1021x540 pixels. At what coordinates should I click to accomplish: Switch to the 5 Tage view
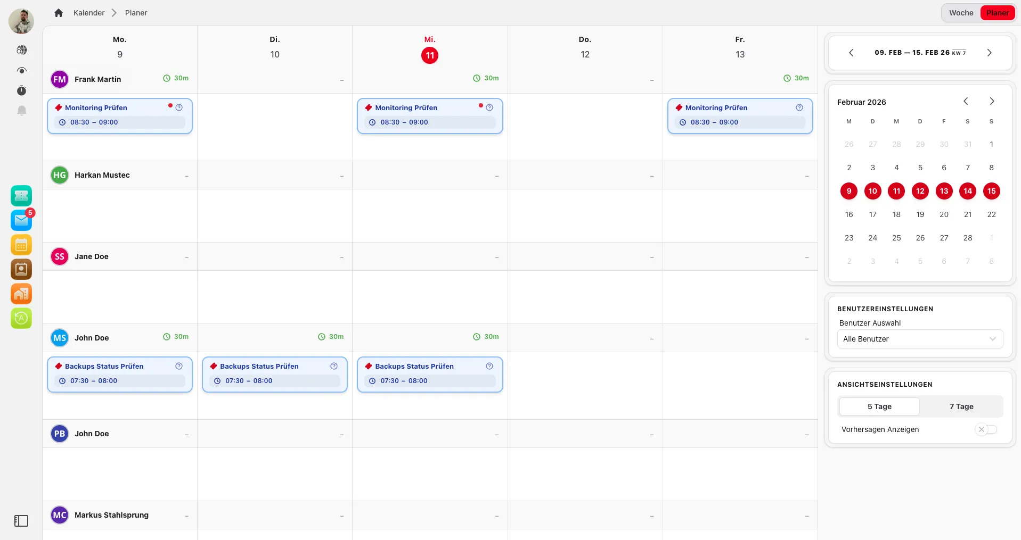point(879,406)
